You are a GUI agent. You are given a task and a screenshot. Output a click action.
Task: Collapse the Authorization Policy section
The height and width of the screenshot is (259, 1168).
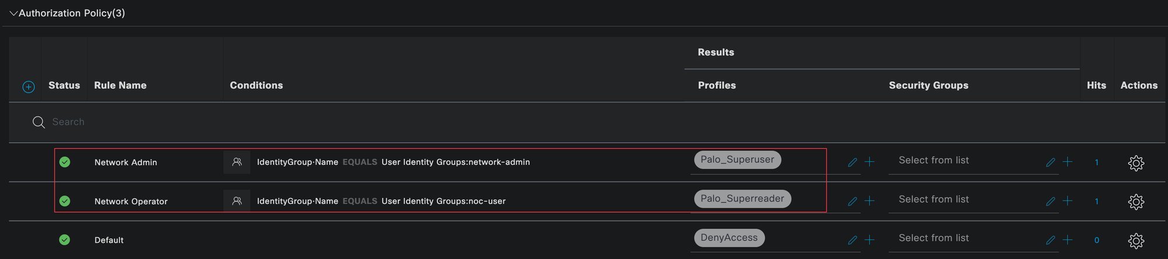coord(13,13)
